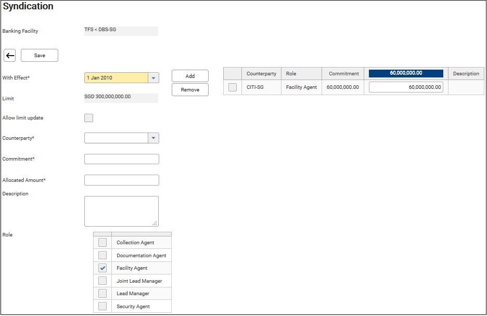
Task: Click inside the Description text area
Action: pyautogui.click(x=121, y=211)
